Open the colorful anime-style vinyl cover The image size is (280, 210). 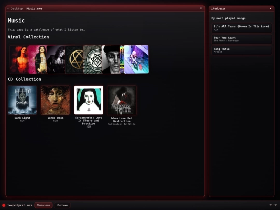136,59
